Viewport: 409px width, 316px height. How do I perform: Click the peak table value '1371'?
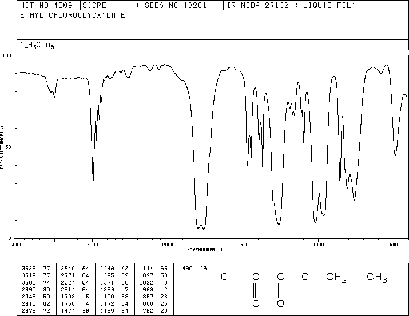[107, 282]
